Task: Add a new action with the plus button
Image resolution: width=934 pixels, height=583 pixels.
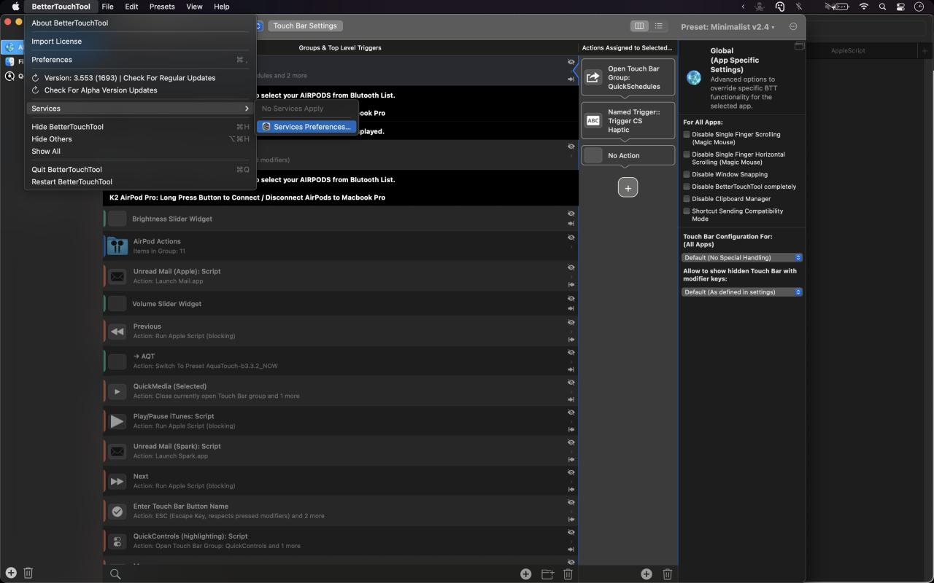Action: (628, 187)
